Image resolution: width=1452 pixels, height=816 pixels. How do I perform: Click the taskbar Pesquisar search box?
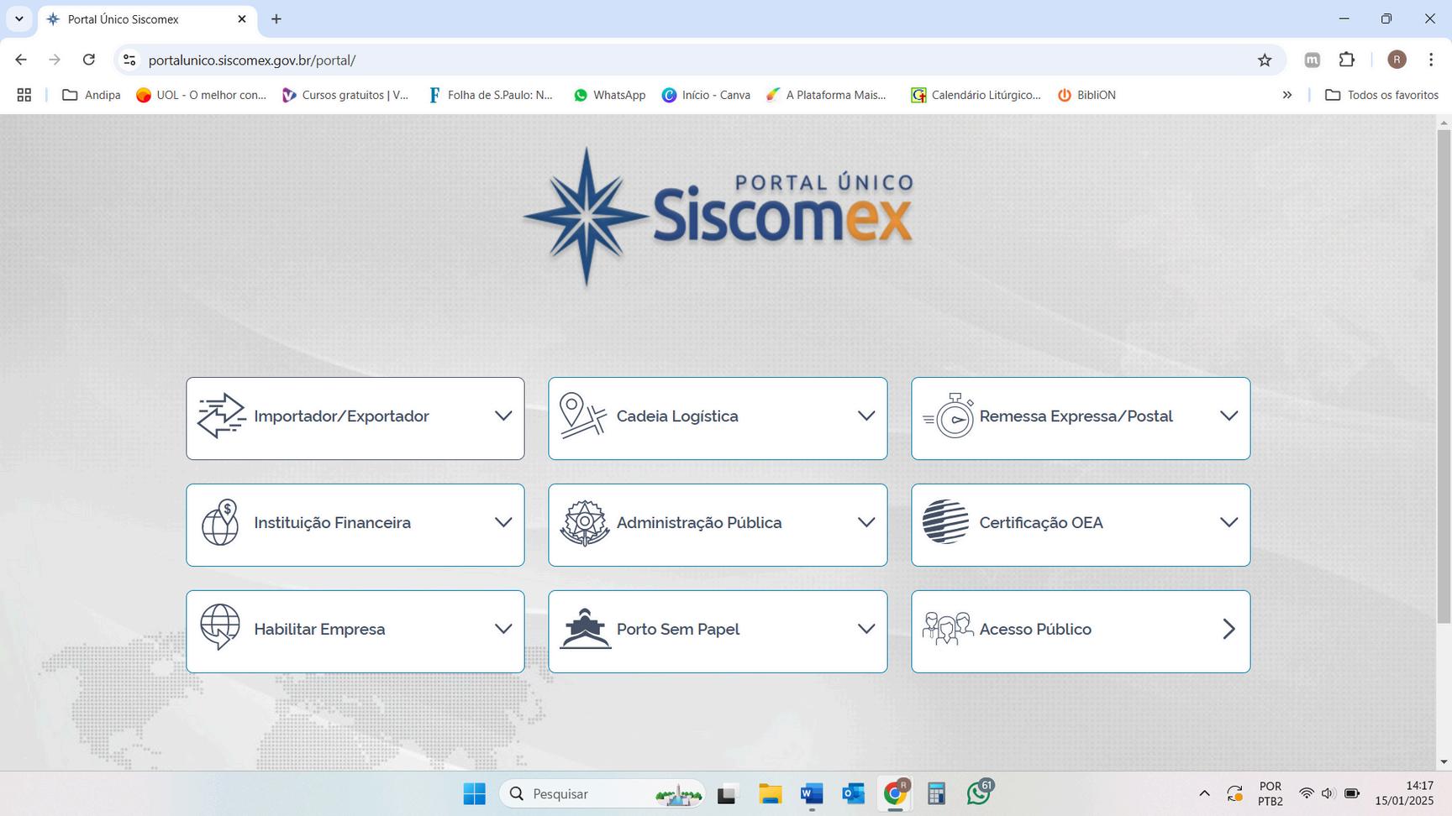point(603,793)
